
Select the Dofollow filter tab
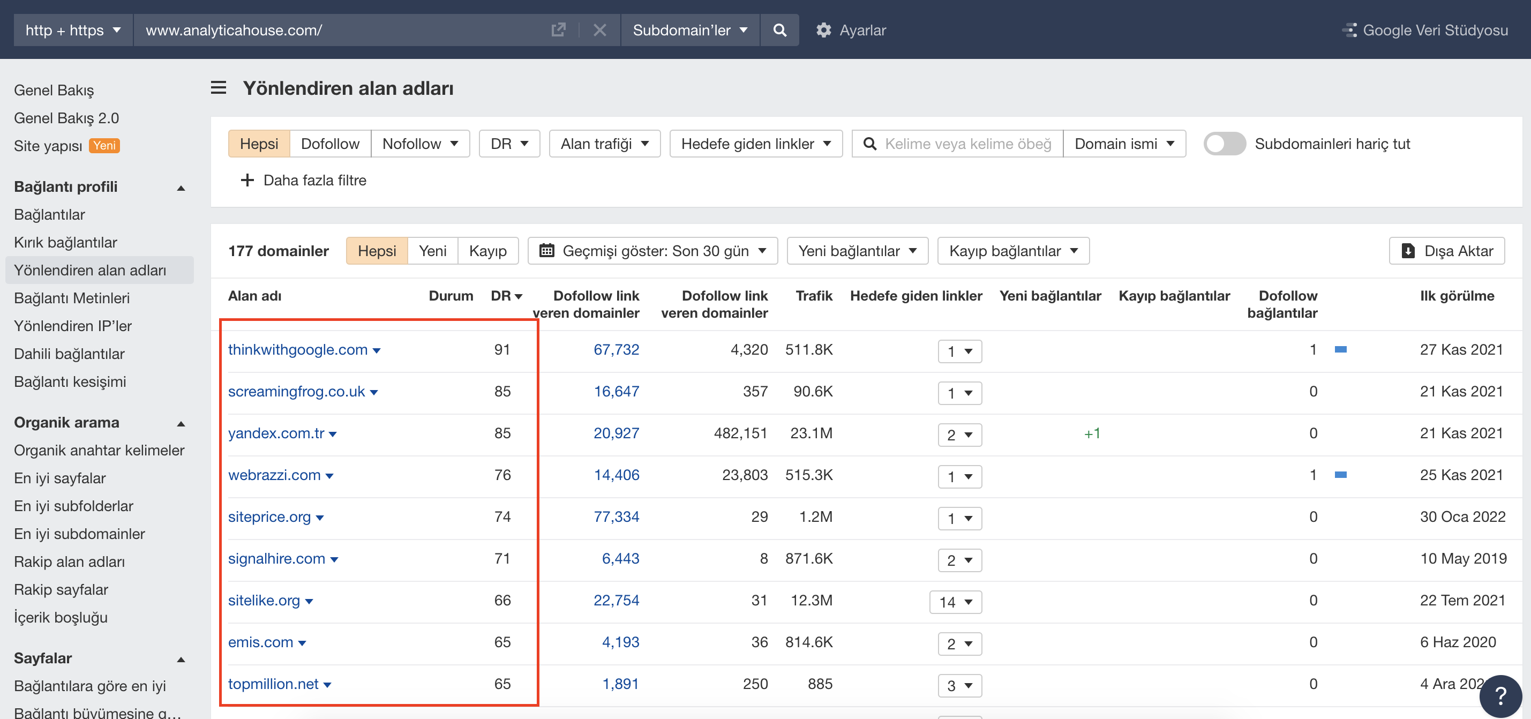tap(330, 144)
